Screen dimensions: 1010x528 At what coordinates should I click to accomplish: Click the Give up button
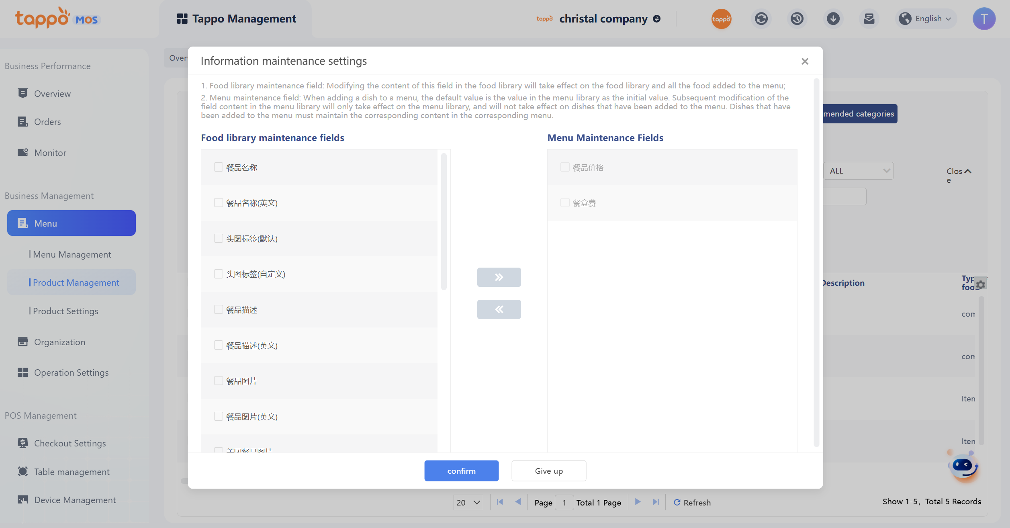(548, 471)
